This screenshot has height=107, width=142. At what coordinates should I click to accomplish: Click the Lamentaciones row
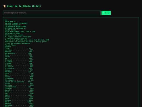click(18, 87)
